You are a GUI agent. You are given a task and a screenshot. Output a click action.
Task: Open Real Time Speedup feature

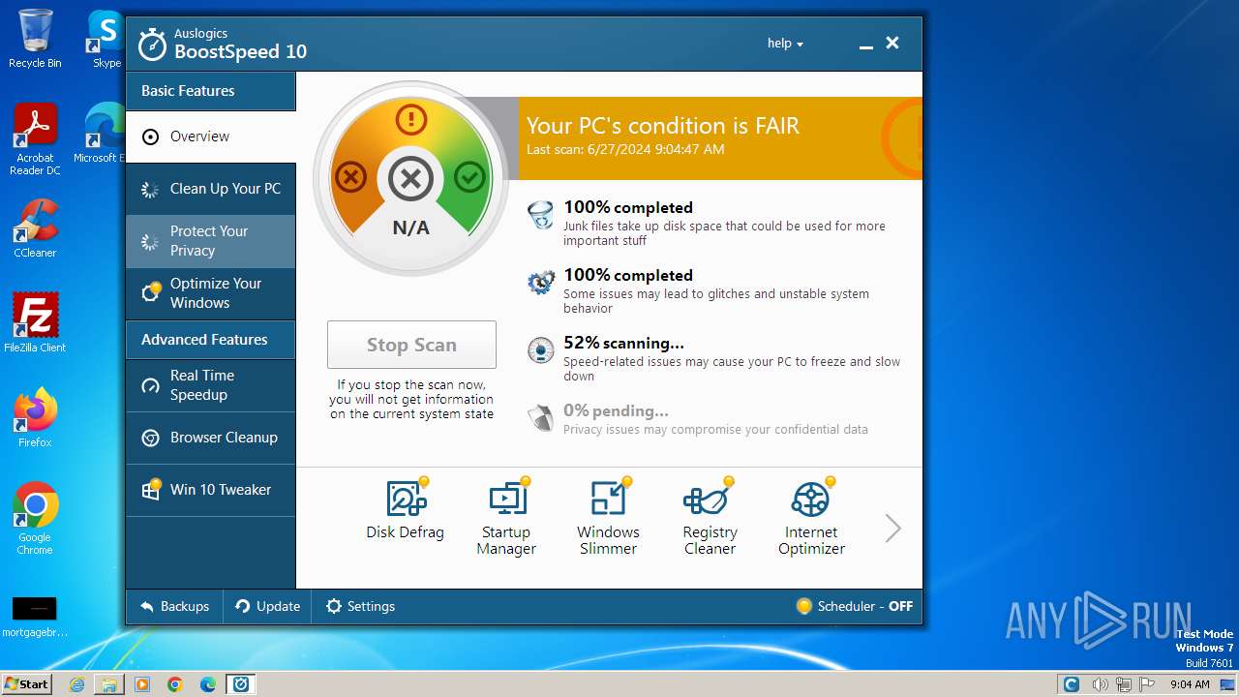[211, 385]
